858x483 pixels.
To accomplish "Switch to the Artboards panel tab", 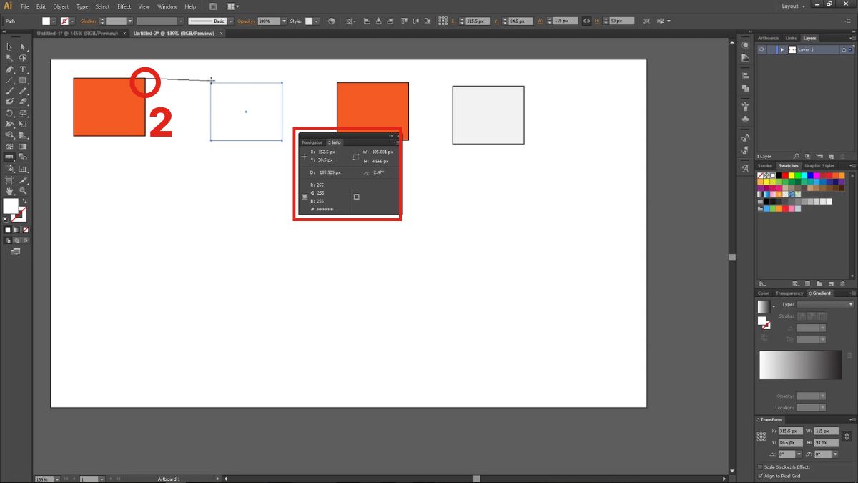I will [x=768, y=38].
